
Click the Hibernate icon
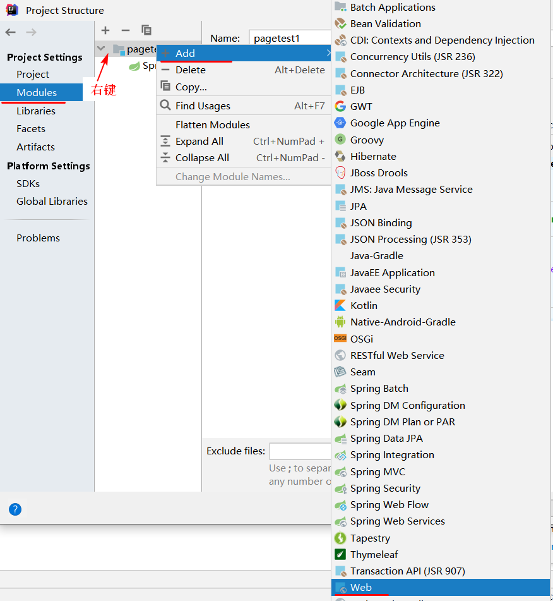pos(340,156)
